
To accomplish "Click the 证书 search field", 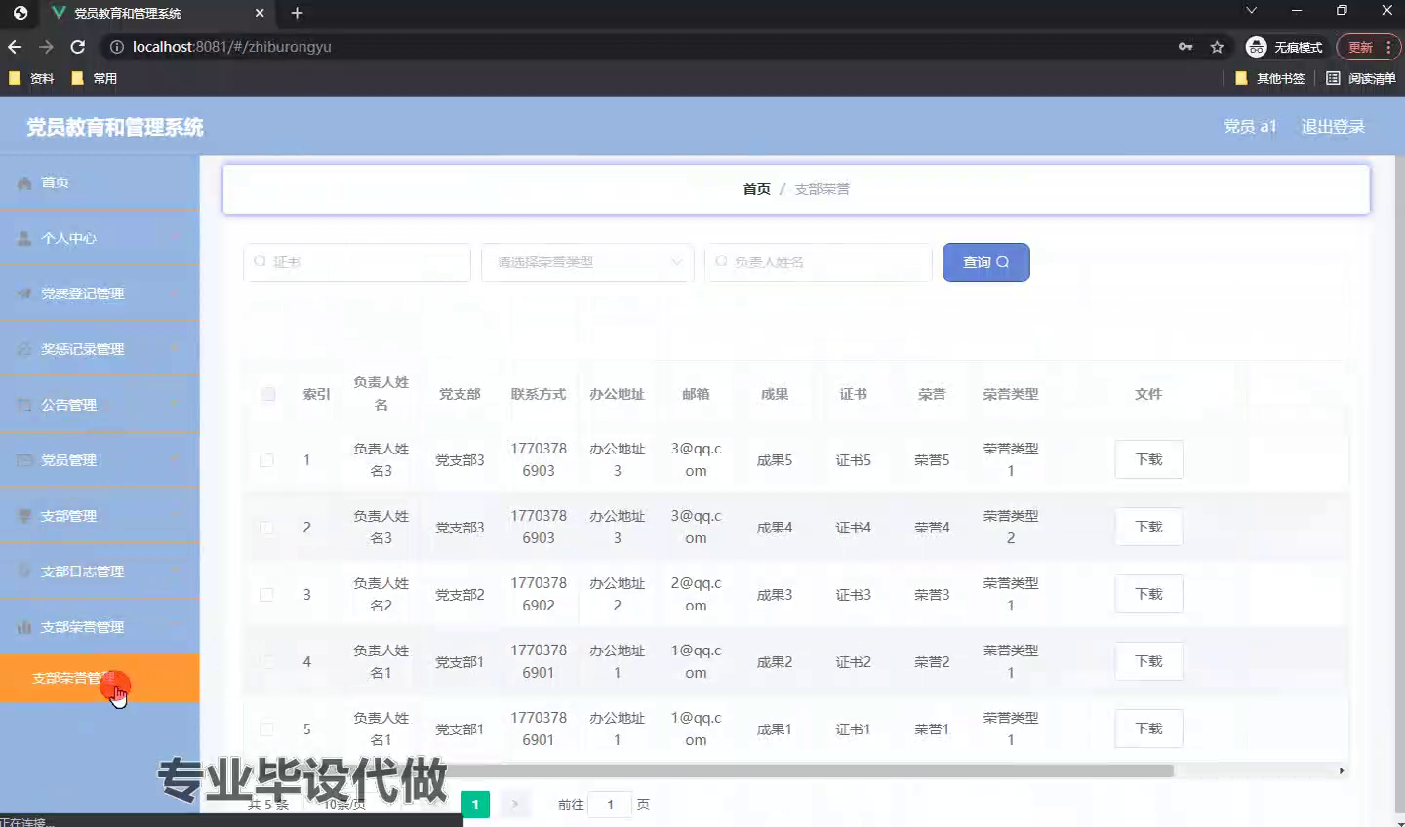I will coord(357,262).
